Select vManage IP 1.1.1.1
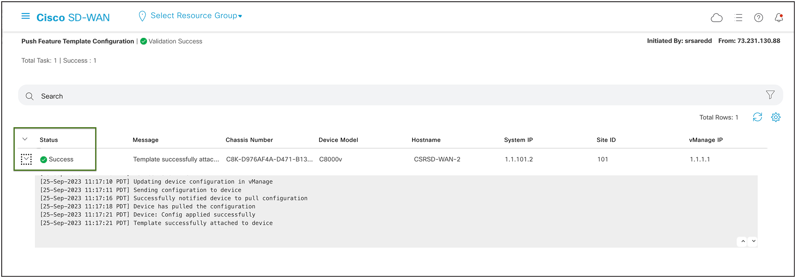 [x=700, y=159]
